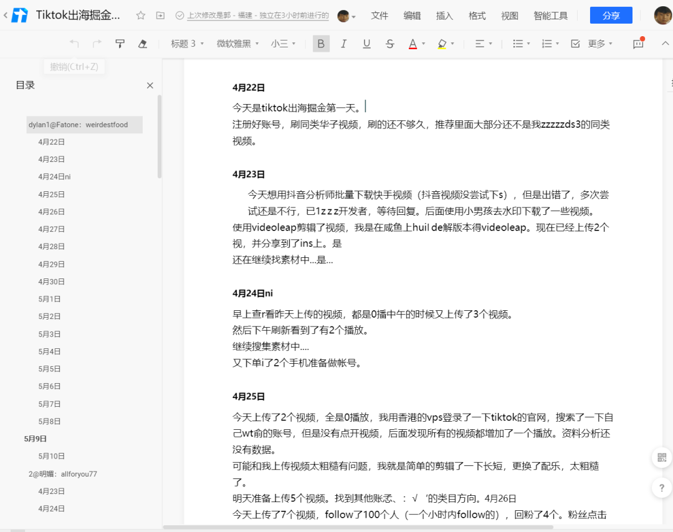Open the 插入 menu
This screenshot has width=673, height=532.
click(445, 16)
